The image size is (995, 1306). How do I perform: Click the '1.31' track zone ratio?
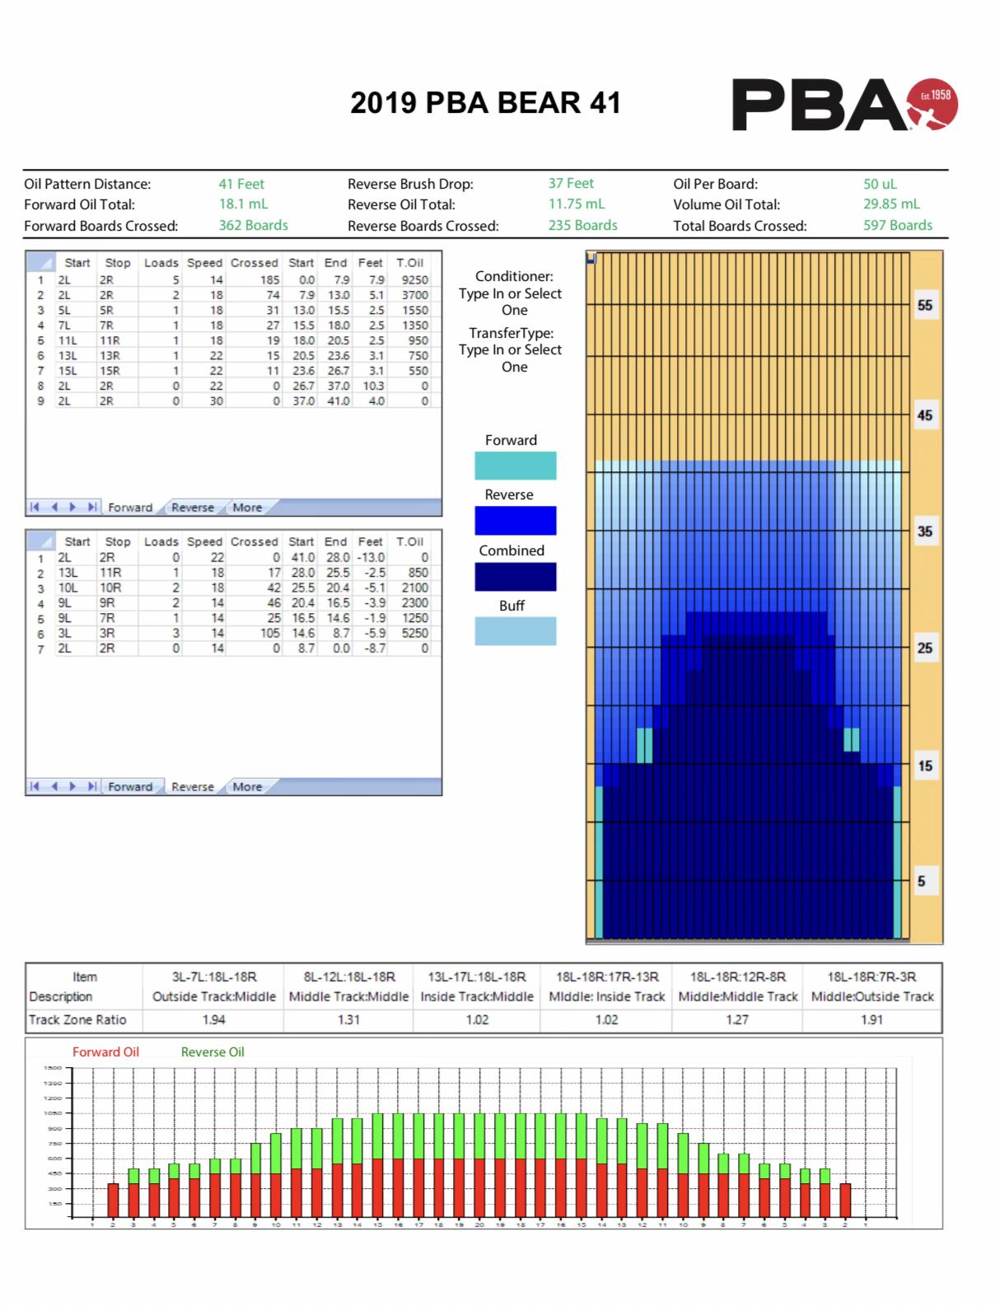pos(348,1020)
